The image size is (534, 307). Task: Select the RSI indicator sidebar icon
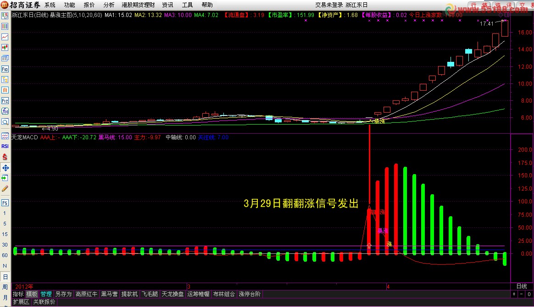click(x=6, y=146)
